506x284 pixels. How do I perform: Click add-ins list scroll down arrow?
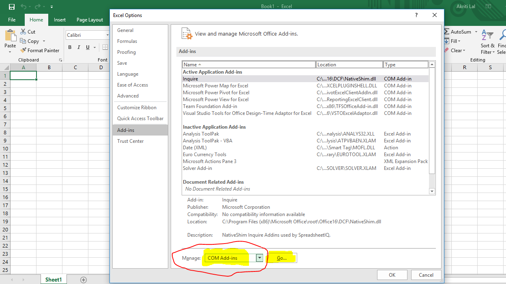coord(432,191)
